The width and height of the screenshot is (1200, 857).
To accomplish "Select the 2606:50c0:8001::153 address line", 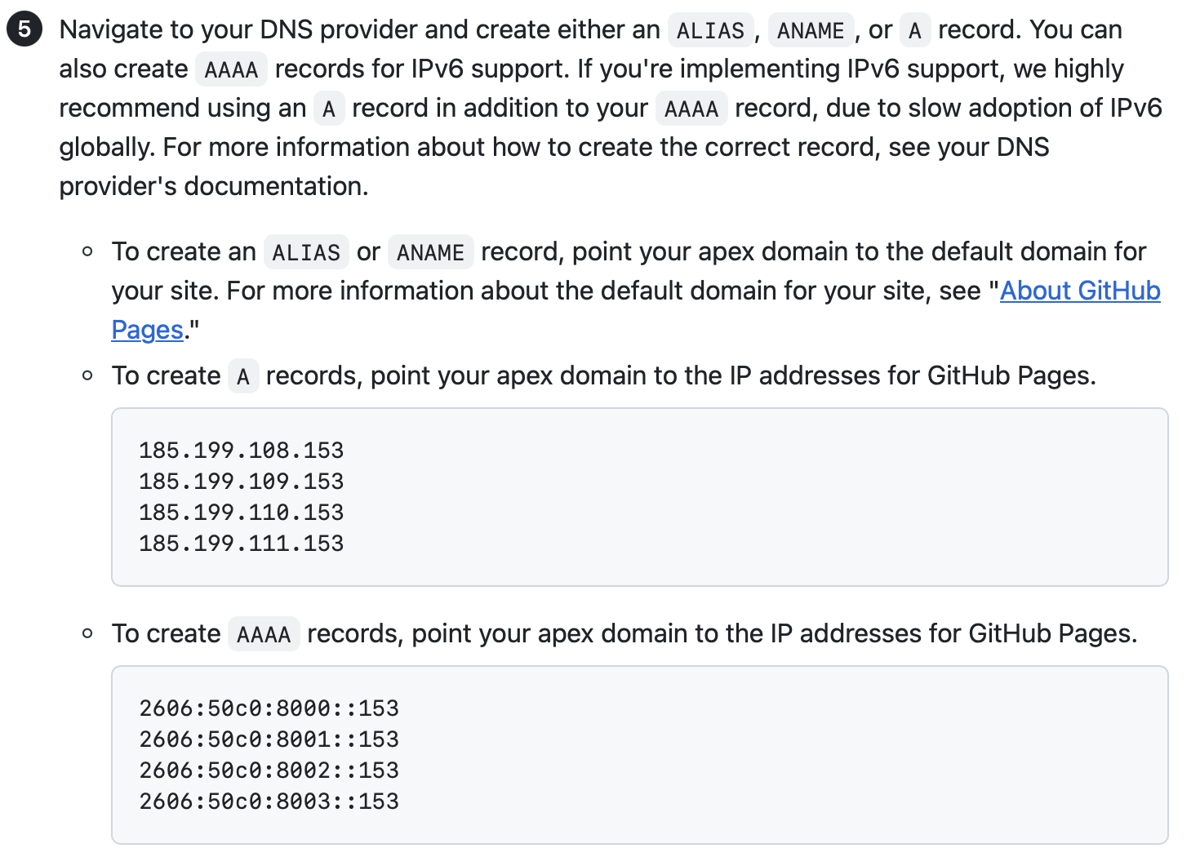I will point(269,739).
